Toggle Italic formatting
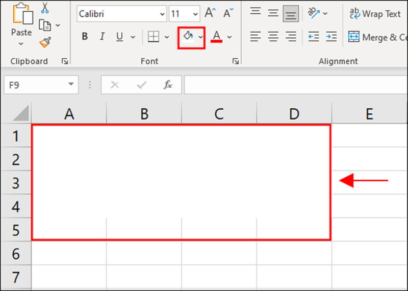408x291 pixels. click(103, 36)
